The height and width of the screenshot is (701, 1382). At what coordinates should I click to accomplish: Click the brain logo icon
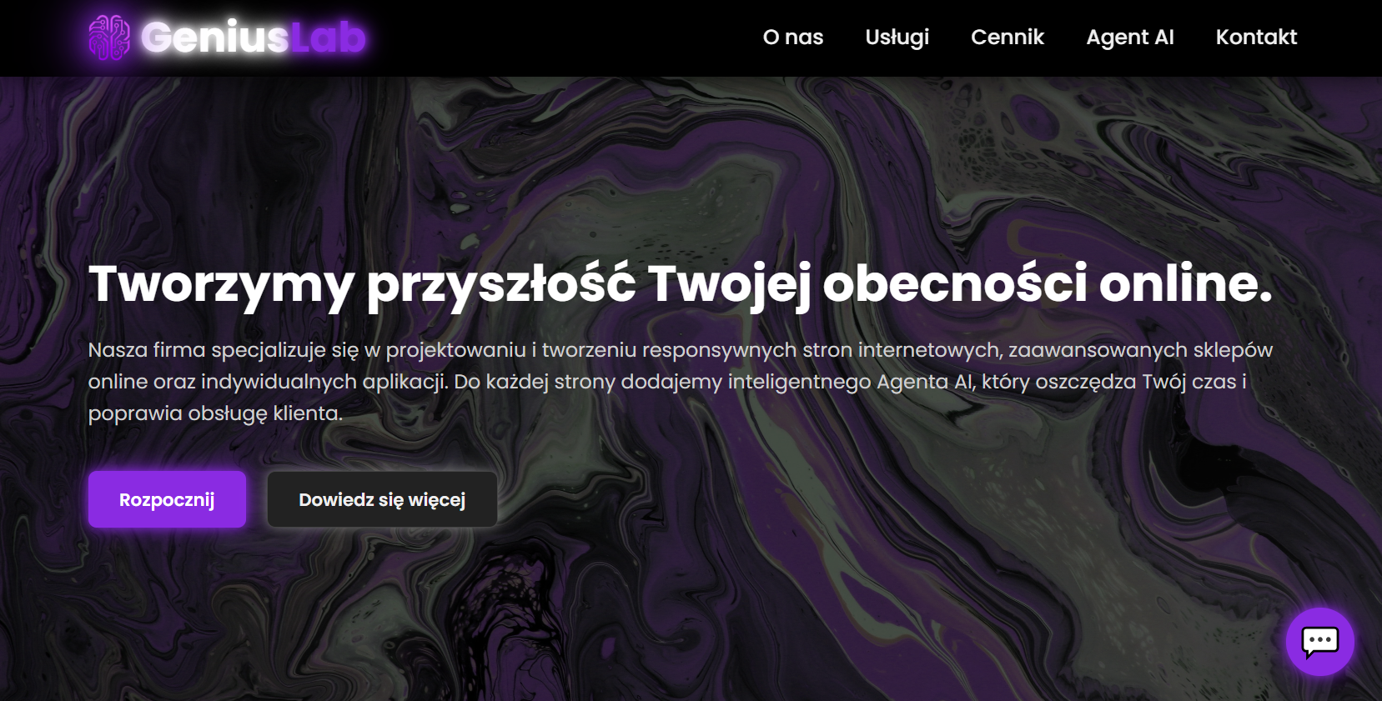109,38
